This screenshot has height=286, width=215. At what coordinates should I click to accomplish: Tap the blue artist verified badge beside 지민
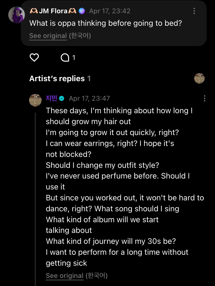point(62,98)
